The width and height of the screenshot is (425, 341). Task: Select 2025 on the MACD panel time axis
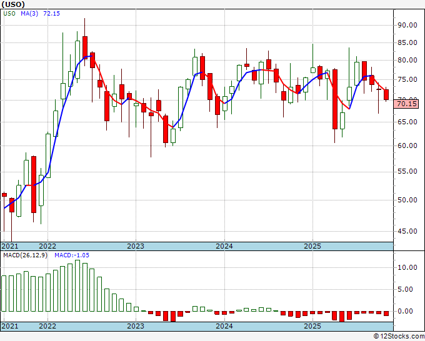click(x=312, y=326)
